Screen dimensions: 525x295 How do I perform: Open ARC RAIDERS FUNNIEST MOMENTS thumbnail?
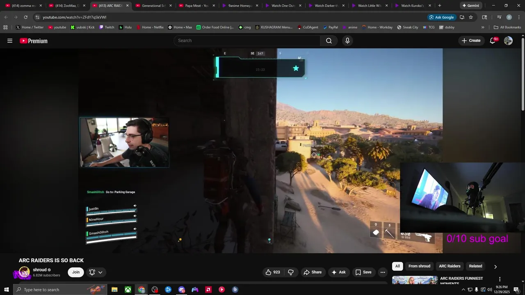pyautogui.click(x=415, y=280)
